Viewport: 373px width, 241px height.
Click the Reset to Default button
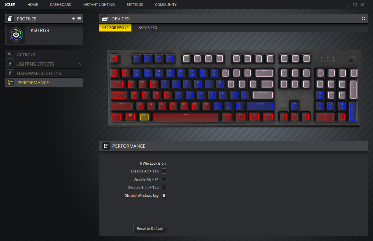pos(150,228)
